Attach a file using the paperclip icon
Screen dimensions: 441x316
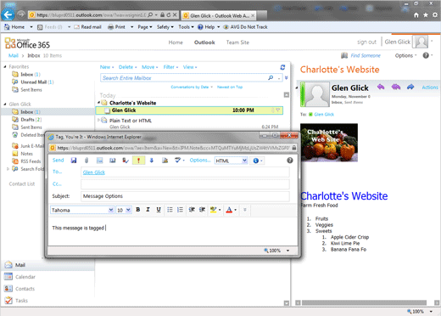click(87, 161)
